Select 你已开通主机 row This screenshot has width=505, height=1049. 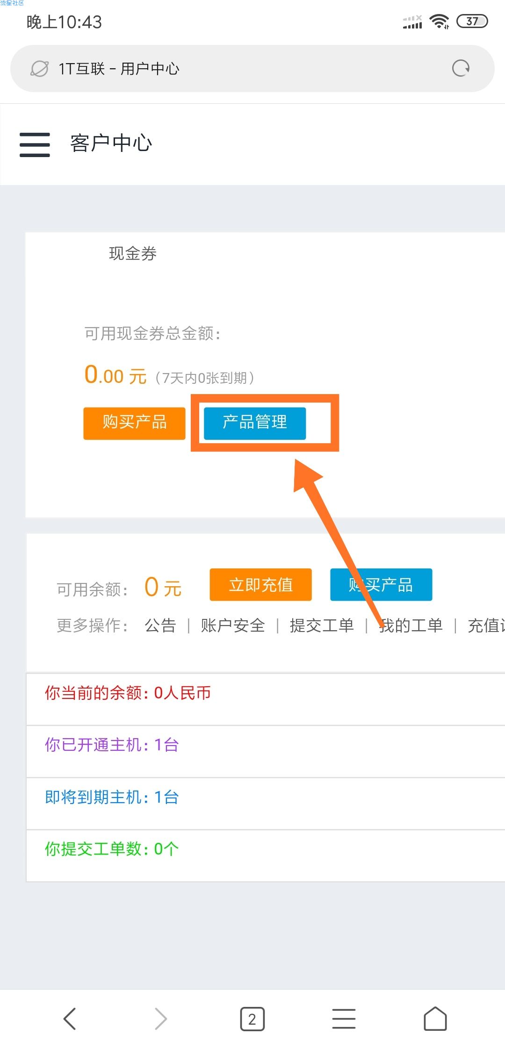[266, 752]
